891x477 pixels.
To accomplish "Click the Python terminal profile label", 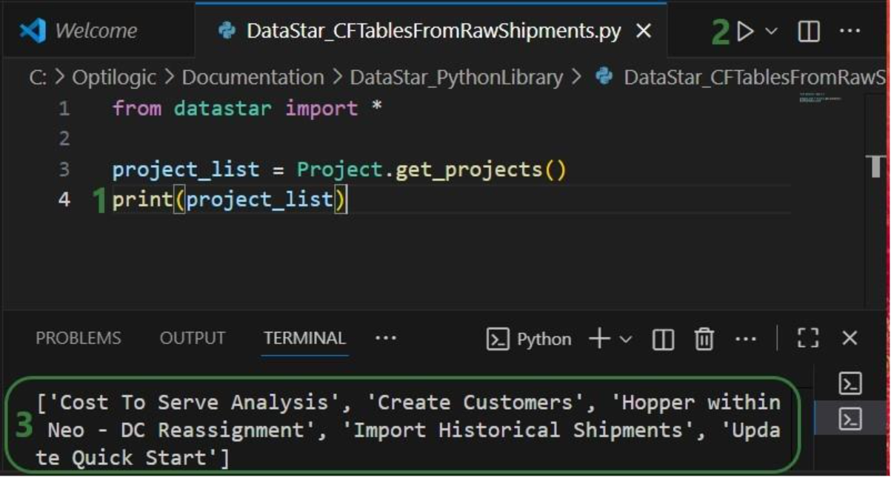I will 529,339.
